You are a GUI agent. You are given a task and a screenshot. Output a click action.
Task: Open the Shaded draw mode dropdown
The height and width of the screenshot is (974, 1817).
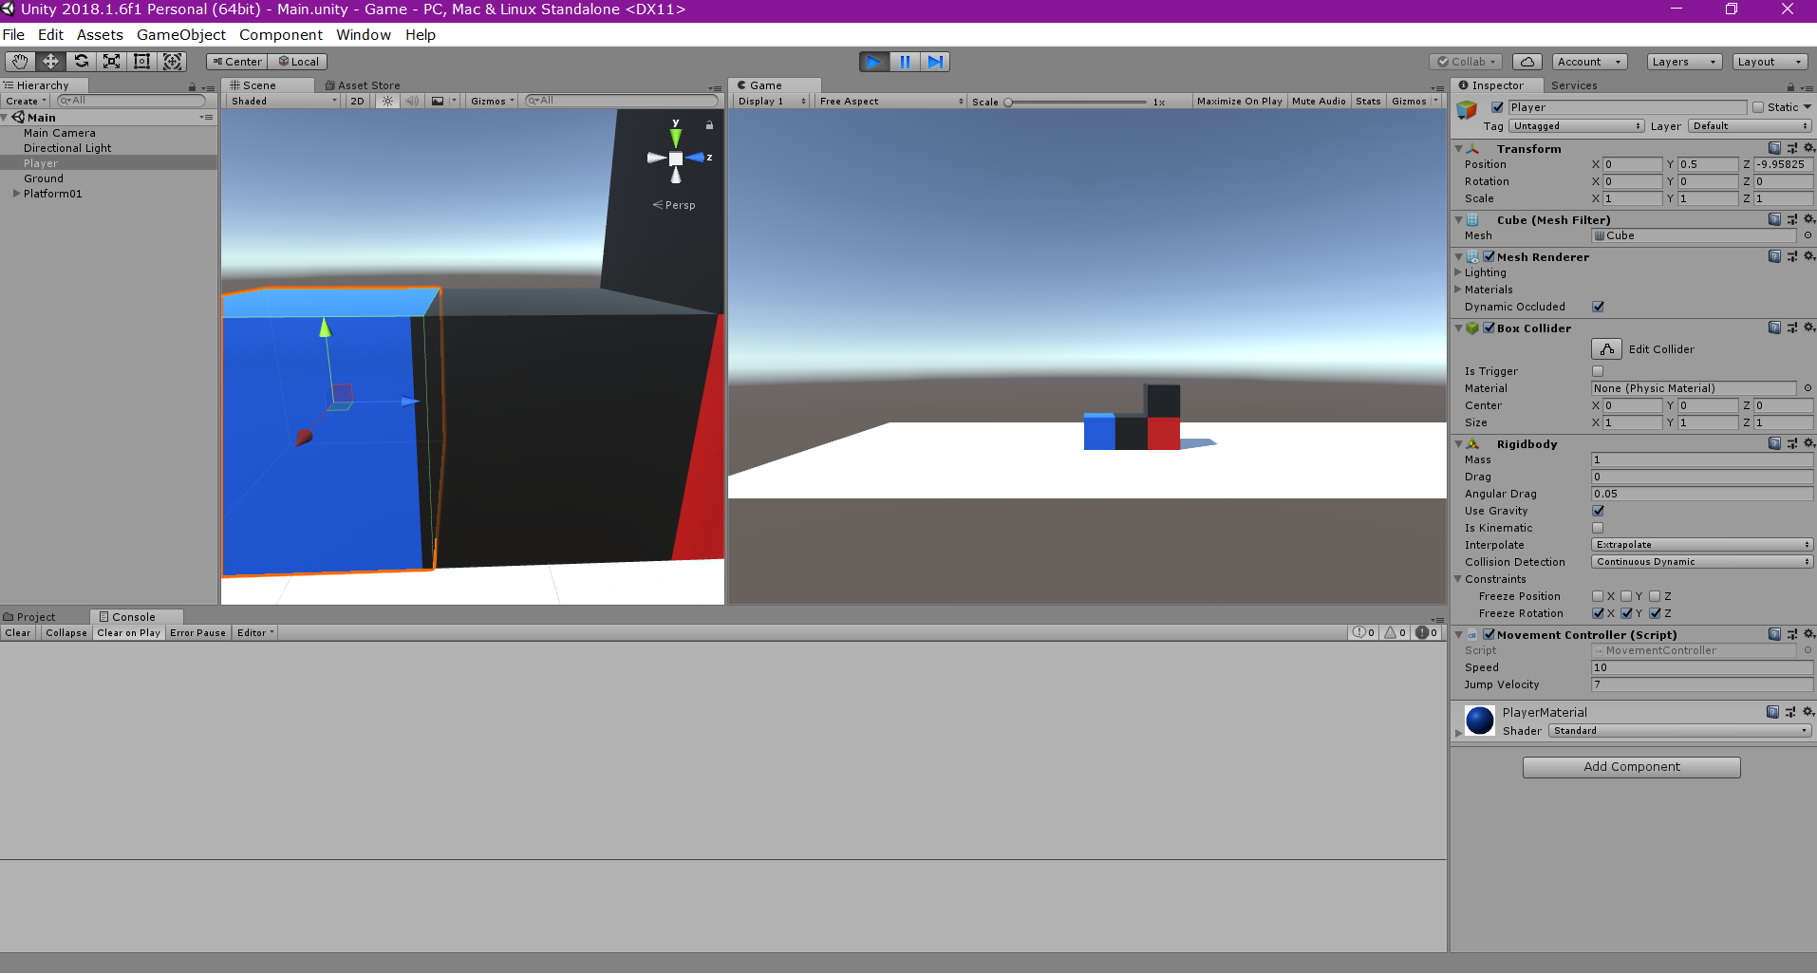(x=283, y=101)
